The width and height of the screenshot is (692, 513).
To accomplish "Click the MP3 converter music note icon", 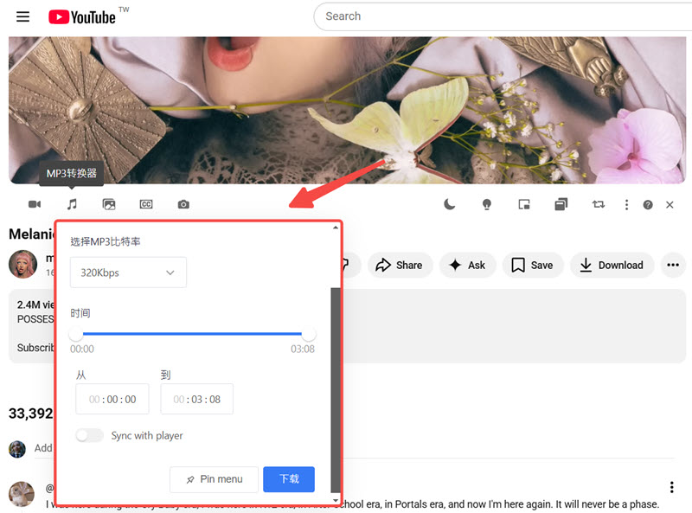I will [73, 204].
